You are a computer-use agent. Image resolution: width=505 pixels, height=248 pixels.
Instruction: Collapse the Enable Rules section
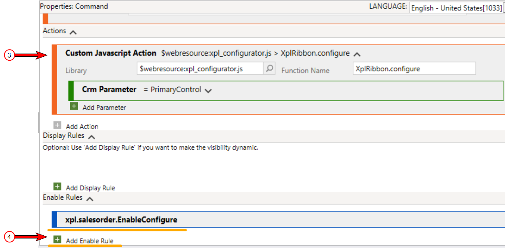[x=90, y=198]
